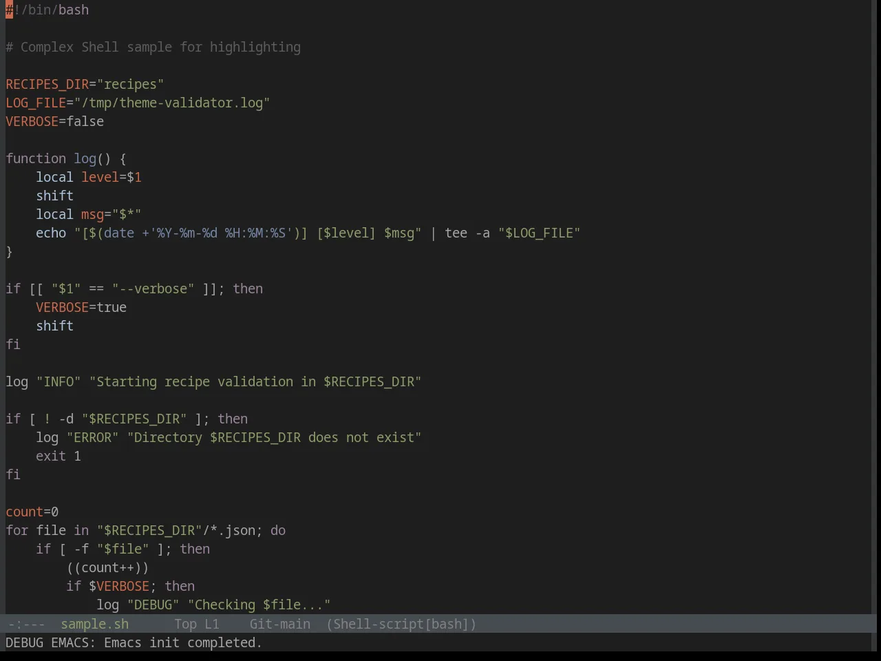Click the L1 line number indicator
This screenshot has width=881, height=661.
coord(211,624)
